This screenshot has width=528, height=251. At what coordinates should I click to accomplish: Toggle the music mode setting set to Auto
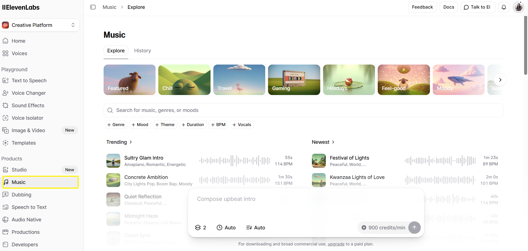255,227
